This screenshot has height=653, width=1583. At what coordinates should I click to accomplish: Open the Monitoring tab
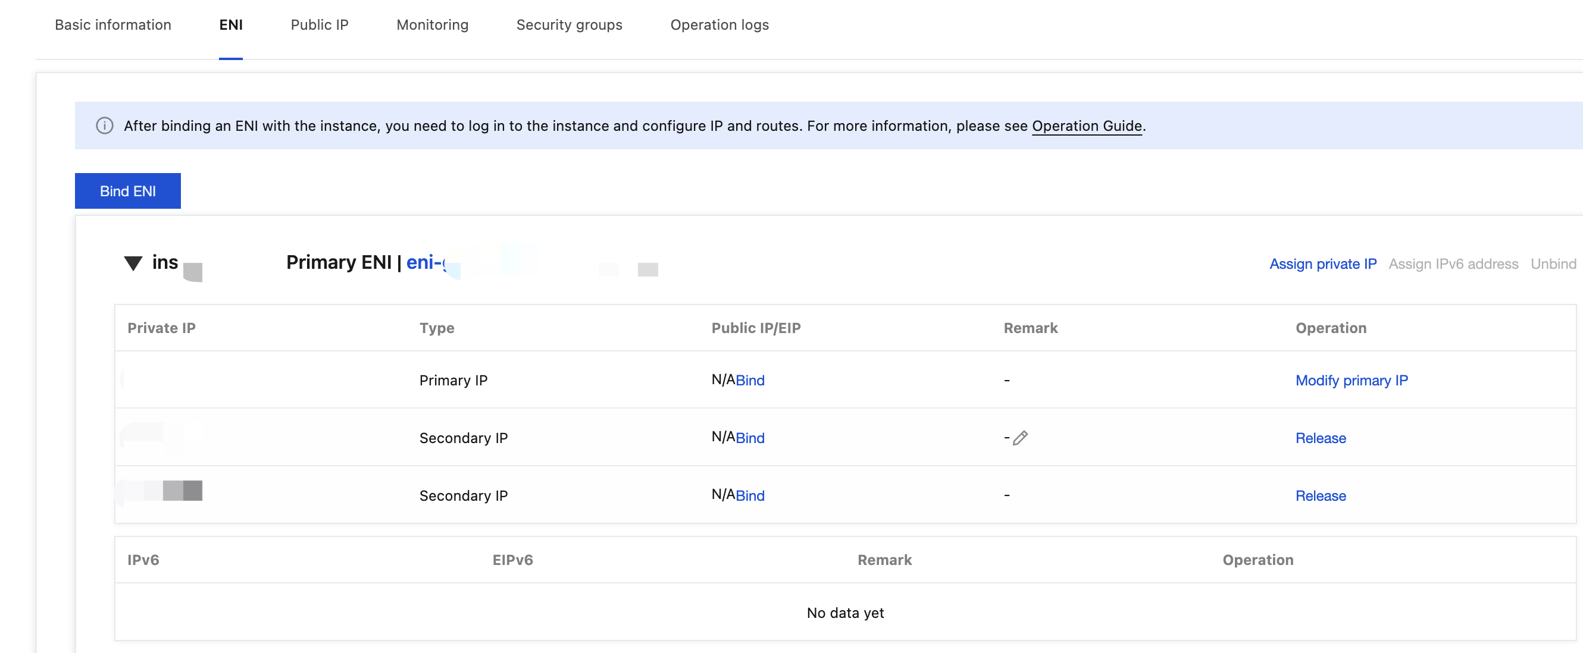(433, 24)
